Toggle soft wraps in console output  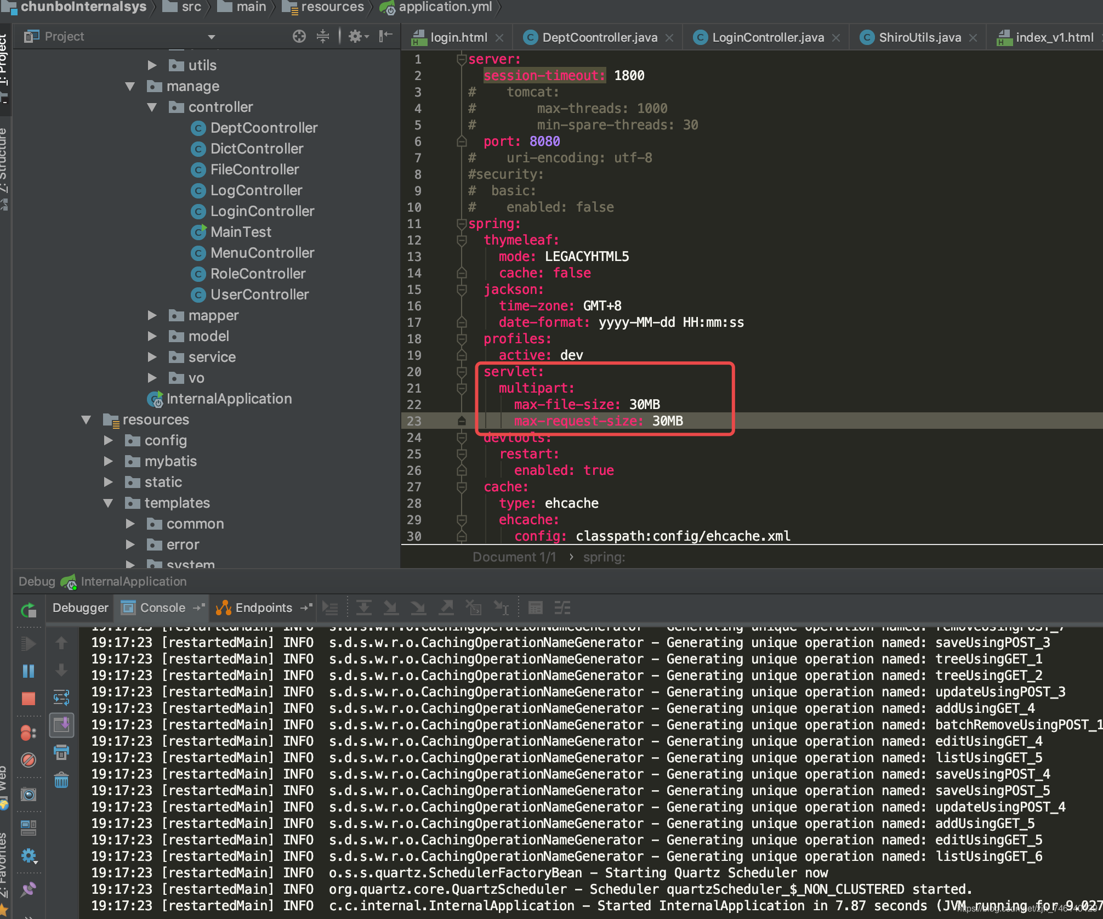[x=61, y=698]
